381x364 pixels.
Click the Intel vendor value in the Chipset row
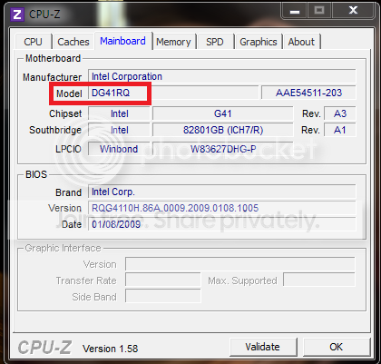tap(119, 113)
